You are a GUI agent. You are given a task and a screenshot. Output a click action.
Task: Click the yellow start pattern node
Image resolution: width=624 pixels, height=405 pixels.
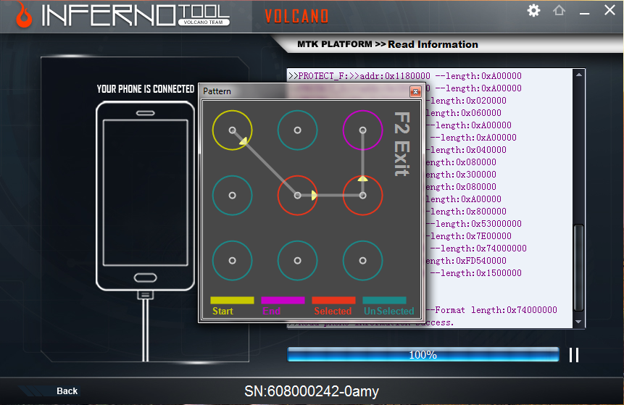[x=233, y=130]
